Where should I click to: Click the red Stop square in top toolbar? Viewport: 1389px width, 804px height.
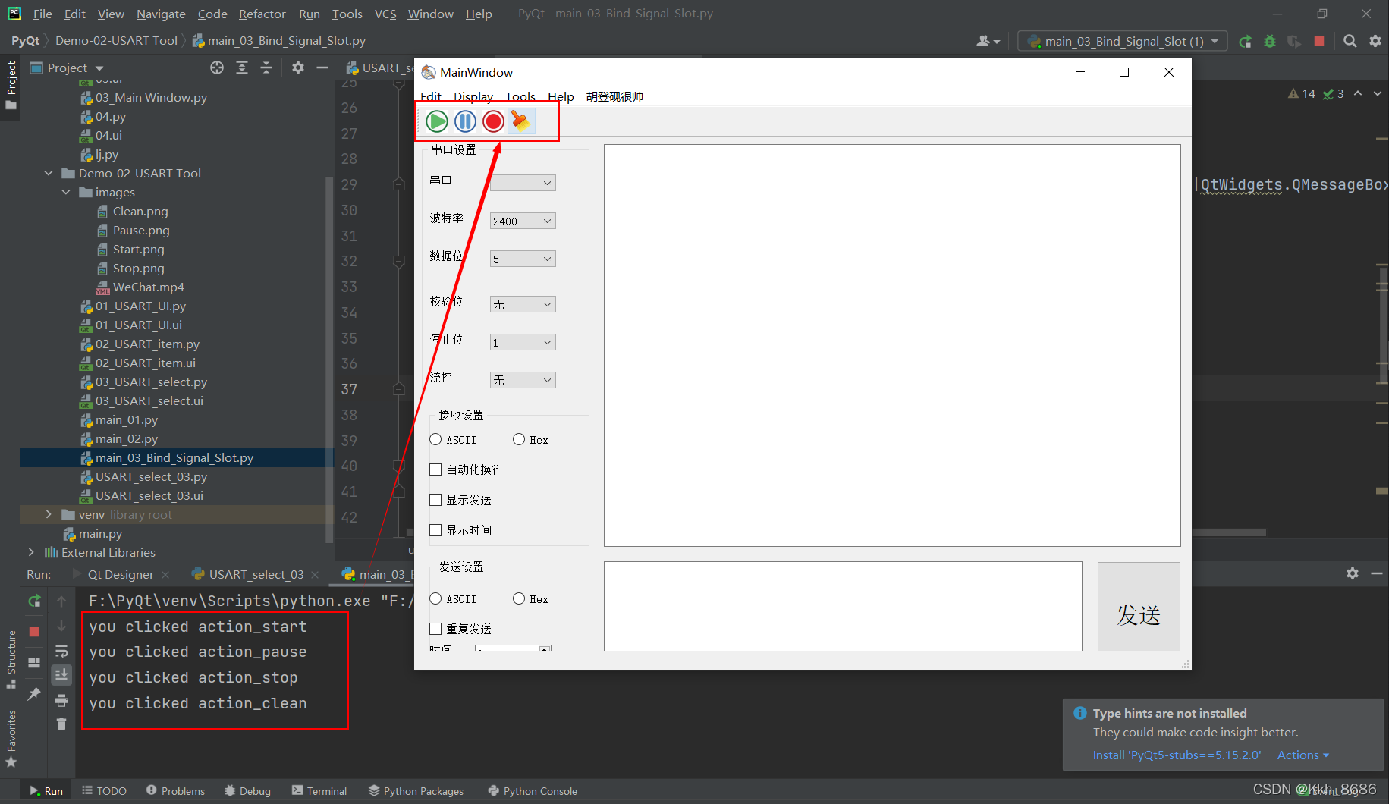pyautogui.click(x=1319, y=41)
